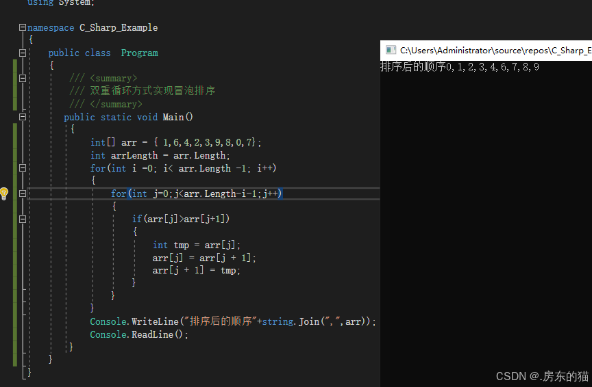The height and width of the screenshot is (387, 592).
Task: Collapse the outer for loop with i
Action: coord(23,168)
